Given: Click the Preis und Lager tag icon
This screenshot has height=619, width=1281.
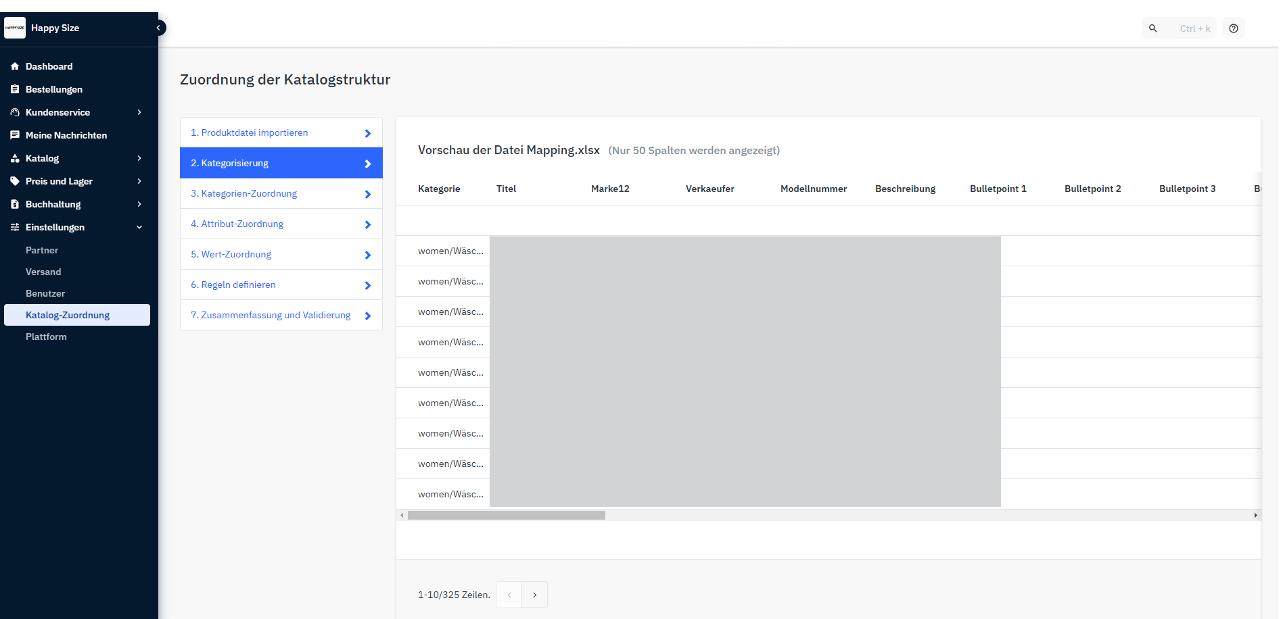Looking at the screenshot, I should [15, 181].
